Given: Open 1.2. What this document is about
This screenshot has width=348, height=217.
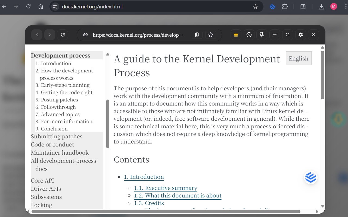Looking at the screenshot, I should click(178, 196).
